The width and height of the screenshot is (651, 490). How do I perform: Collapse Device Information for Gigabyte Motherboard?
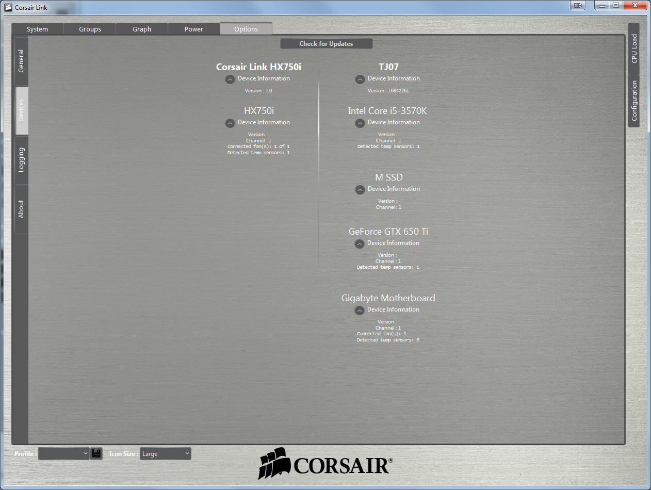point(360,311)
